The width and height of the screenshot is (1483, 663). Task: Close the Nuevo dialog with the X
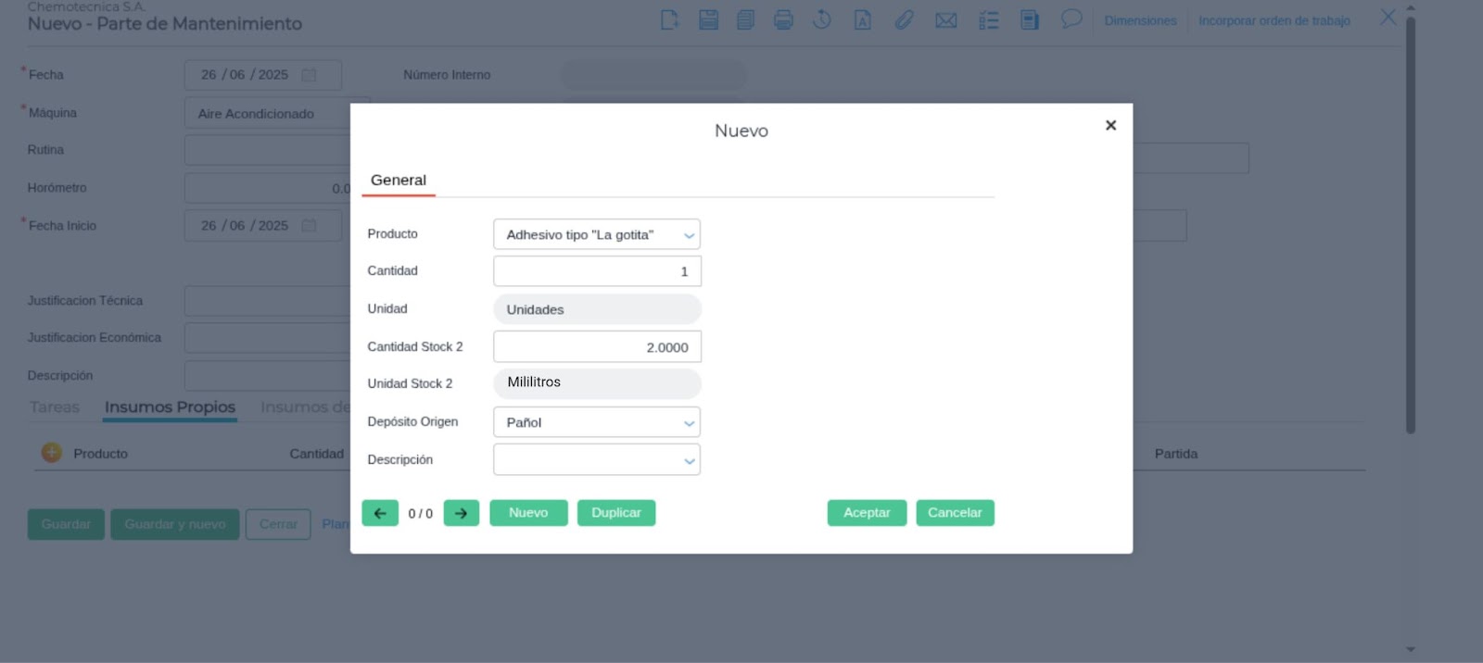1110,125
